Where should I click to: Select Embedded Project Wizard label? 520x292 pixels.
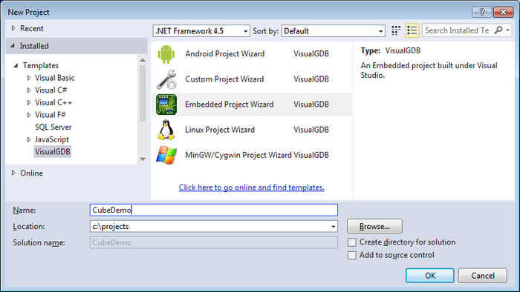[x=230, y=104]
